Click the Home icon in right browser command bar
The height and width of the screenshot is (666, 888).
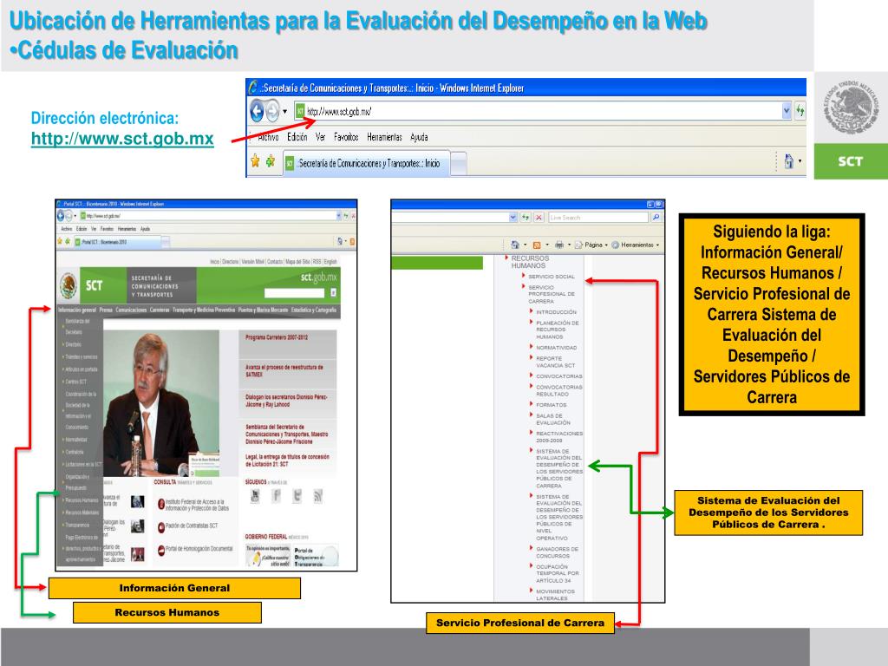click(x=515, y=245)
